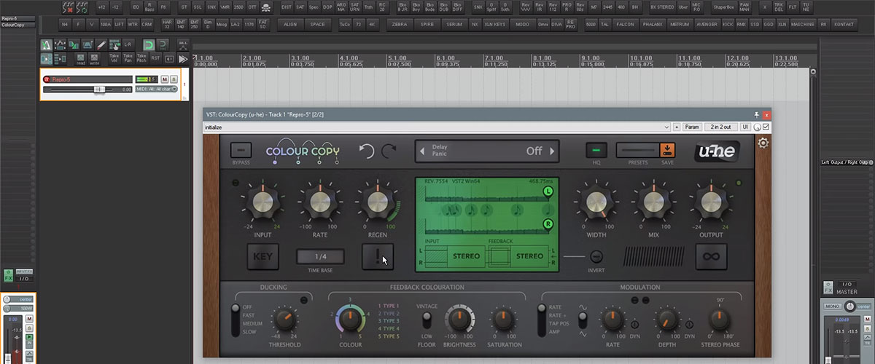Click the FX button with green circle
Viewport: 875px width, 364px height.
click(82, 7)
